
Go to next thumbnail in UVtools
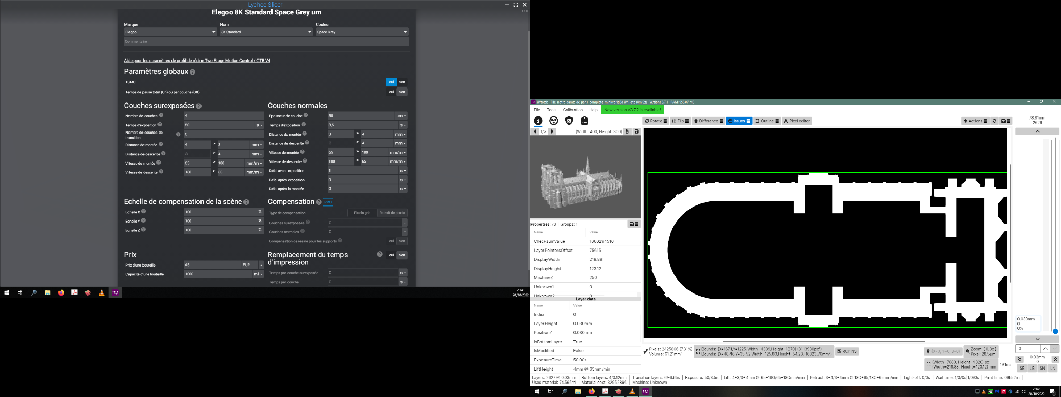click(552, 131)
